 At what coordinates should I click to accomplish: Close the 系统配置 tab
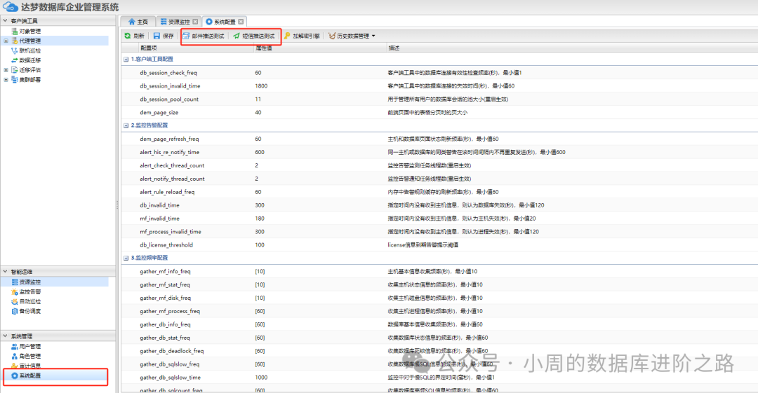tap(241, 22)
